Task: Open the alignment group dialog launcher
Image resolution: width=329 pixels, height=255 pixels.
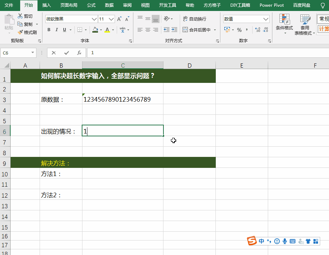Action: tap(217, 41)
